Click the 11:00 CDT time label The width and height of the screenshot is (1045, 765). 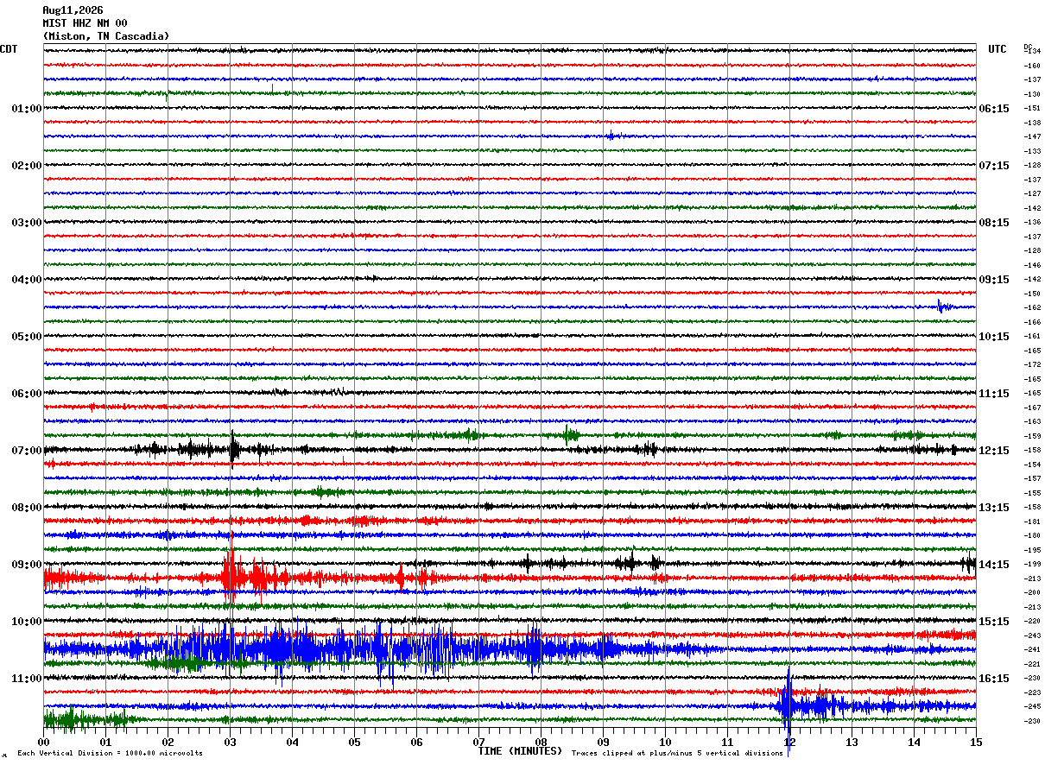[x=27, y=679]
